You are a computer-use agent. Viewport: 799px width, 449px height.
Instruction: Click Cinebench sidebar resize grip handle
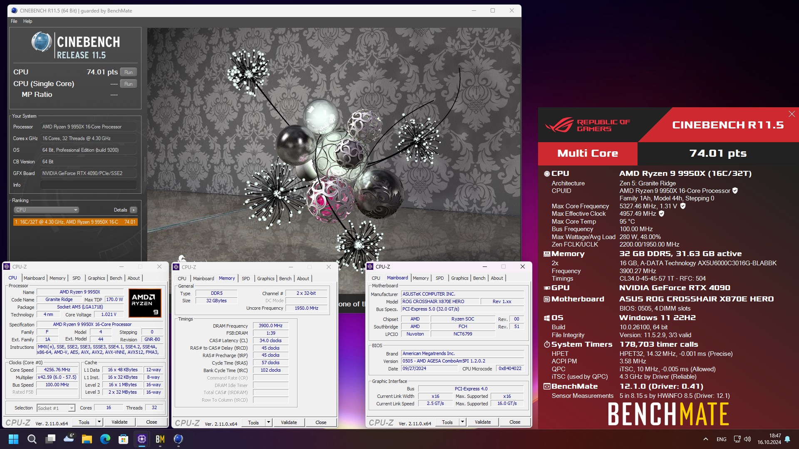pos(144,169)
